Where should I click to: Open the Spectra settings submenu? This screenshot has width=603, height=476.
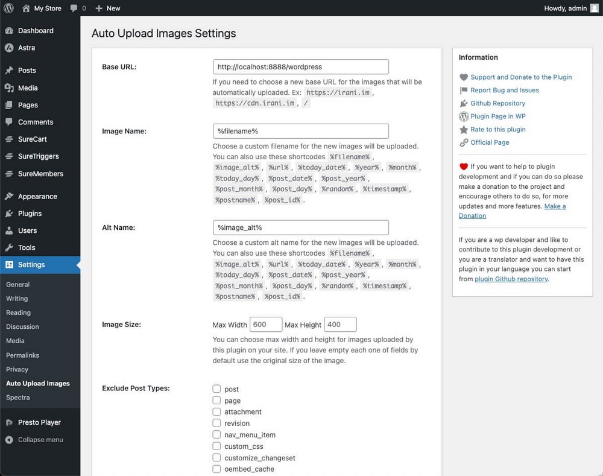(17, 398)
